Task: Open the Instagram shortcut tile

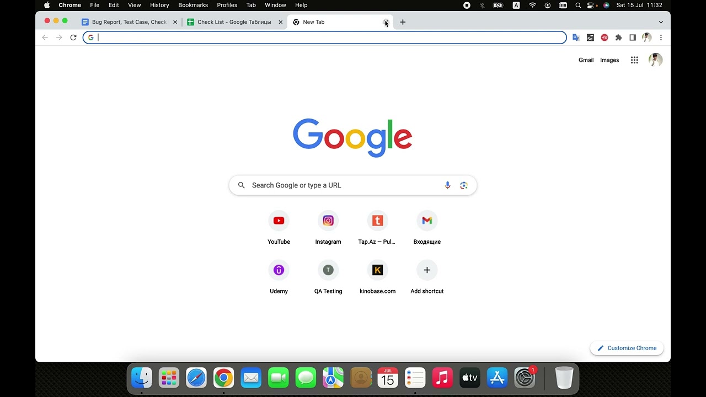Action: coord(328,228)
